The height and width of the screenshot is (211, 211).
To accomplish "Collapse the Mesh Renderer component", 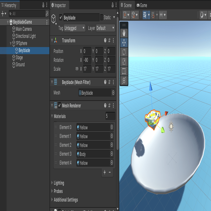I will (52, 105).
